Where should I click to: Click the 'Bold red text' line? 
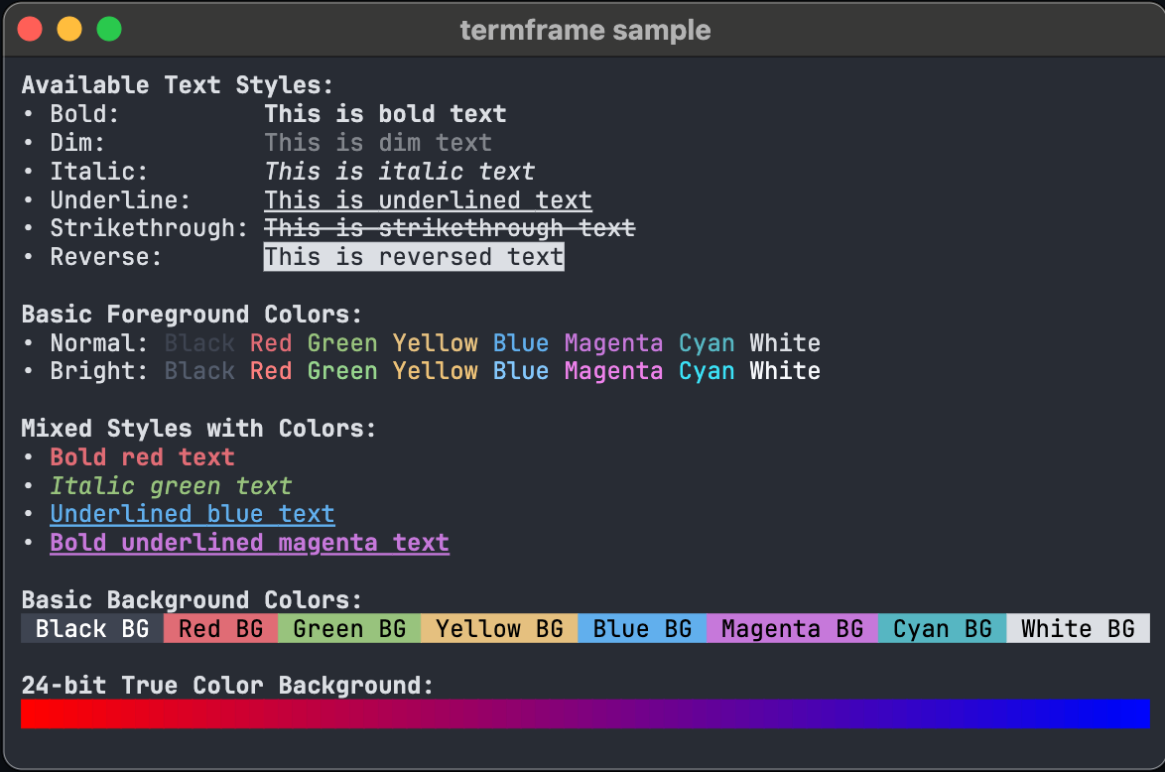[142, 457]
